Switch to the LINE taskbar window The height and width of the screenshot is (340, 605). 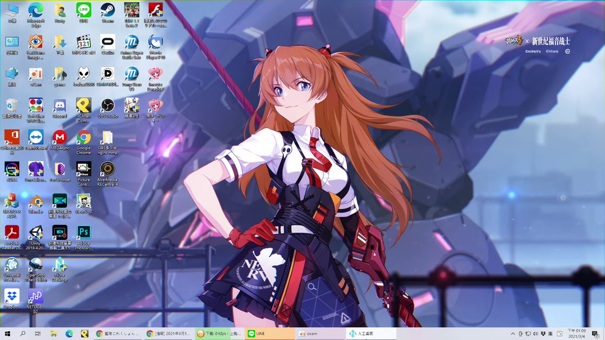[x=269, y=333]
